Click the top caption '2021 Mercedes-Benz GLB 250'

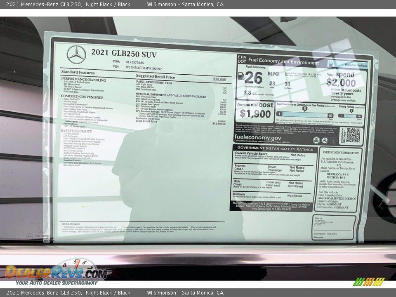point(44,4)
